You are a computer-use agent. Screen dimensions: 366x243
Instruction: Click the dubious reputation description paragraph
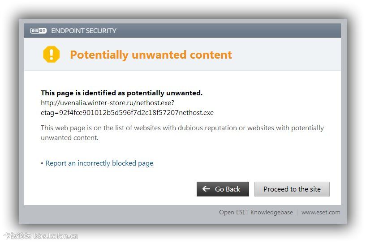point(182,132)
